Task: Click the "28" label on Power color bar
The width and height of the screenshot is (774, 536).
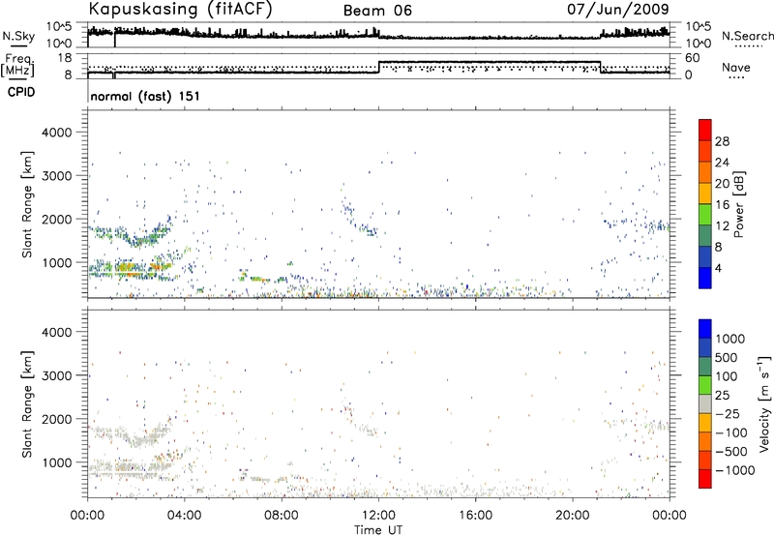Action: click(x=722, y=141)
